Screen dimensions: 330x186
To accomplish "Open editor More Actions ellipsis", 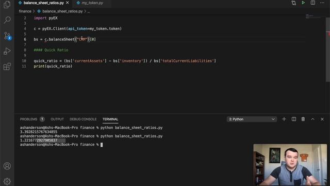I will point(322,3).
